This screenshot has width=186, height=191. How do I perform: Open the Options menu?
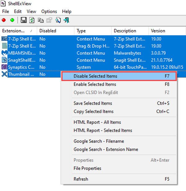[49, 11]
